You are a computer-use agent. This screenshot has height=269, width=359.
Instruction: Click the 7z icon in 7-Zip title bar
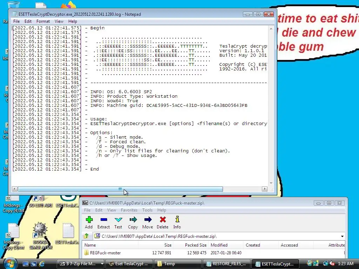coord(86,203)
